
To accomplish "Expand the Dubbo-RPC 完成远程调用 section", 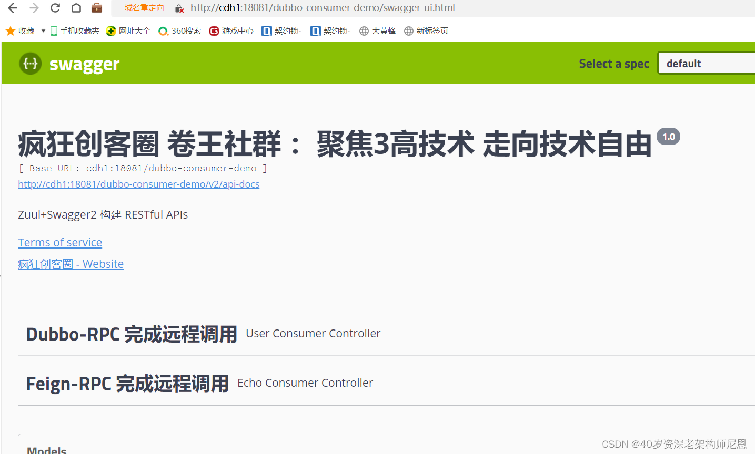I will pyautogui.click(x=387, y=334).
